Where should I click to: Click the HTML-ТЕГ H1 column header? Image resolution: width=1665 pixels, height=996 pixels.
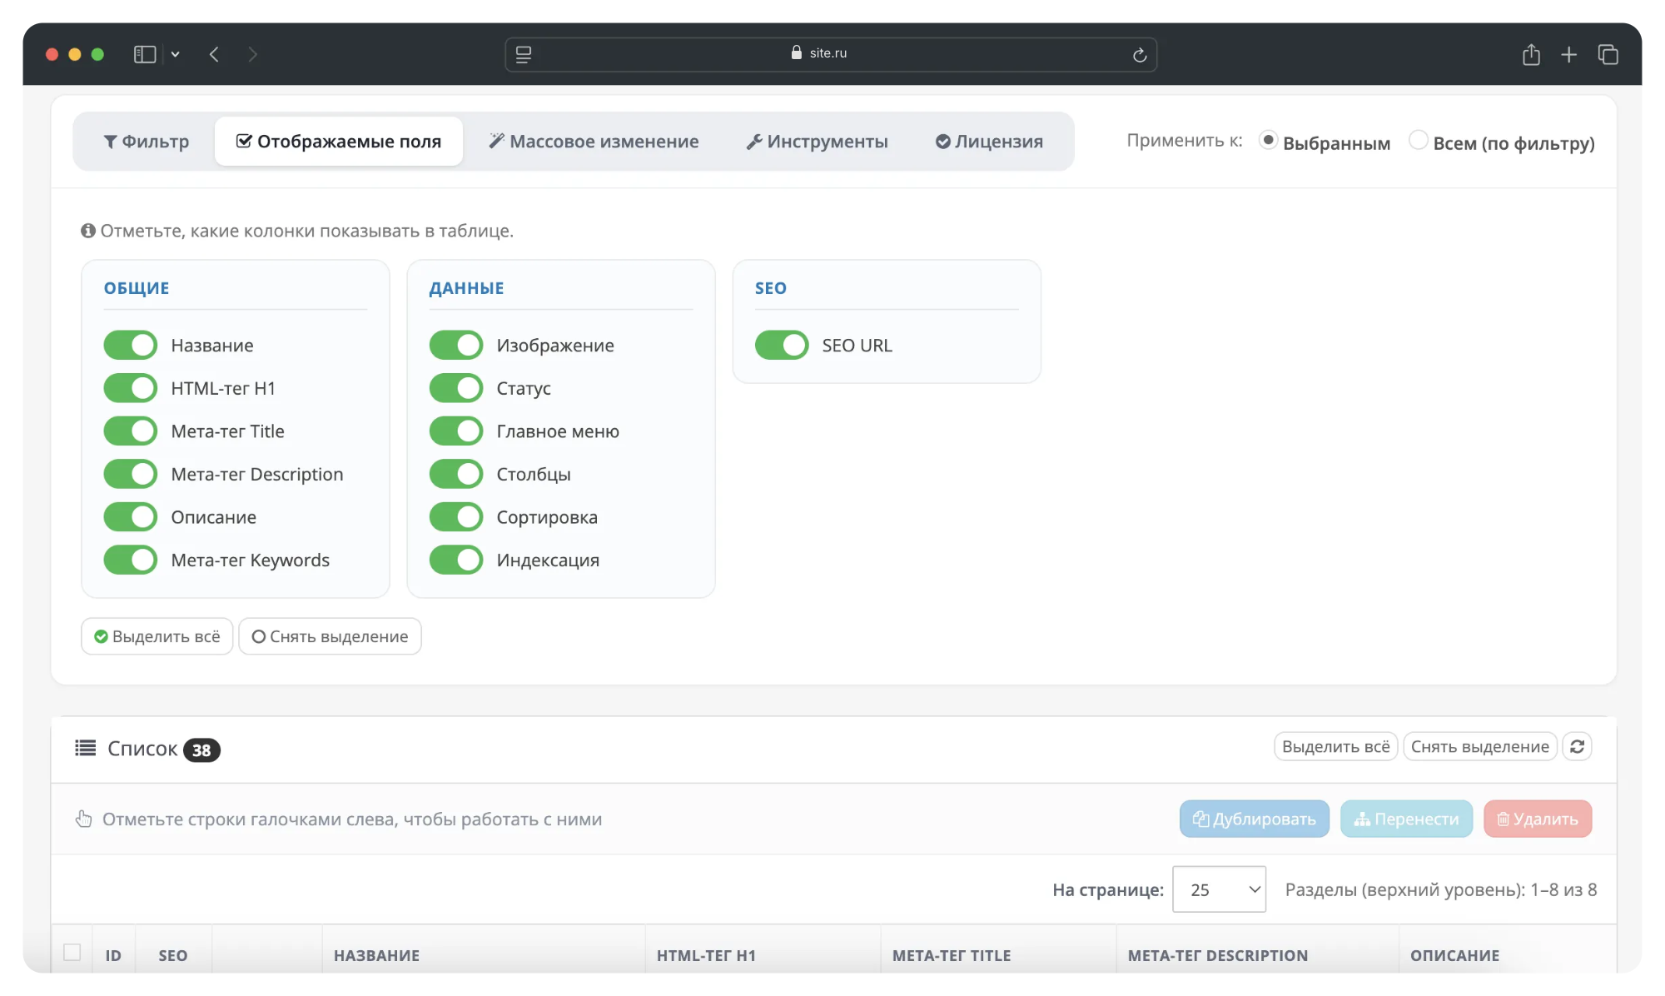coord(706,955)
